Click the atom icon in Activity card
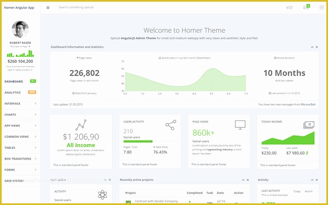 tap(103, 195)
